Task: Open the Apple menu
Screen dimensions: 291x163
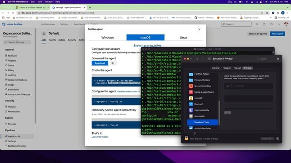Action: pos(4,2)
